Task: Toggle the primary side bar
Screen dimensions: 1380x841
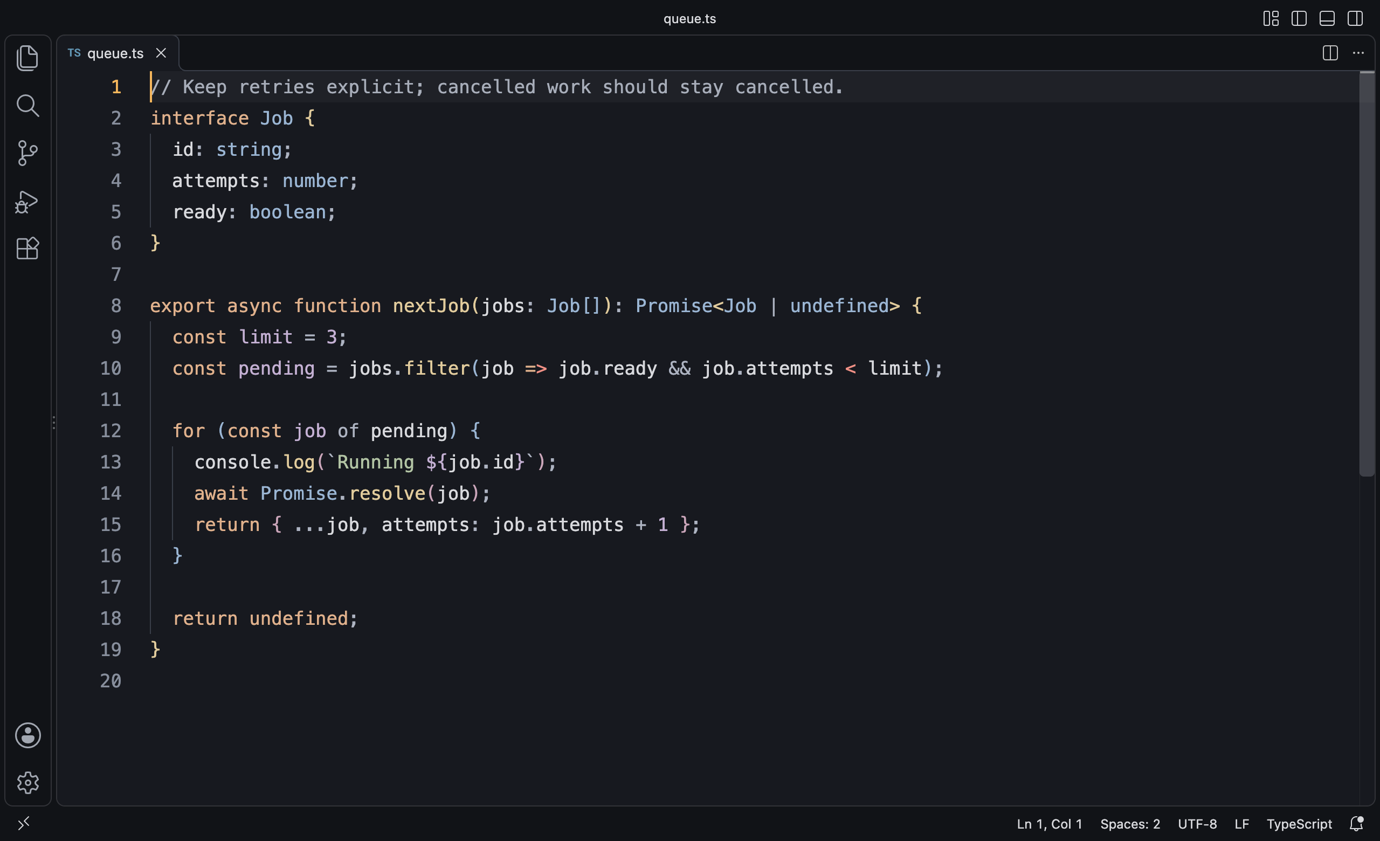Action: coord(1299,18)
